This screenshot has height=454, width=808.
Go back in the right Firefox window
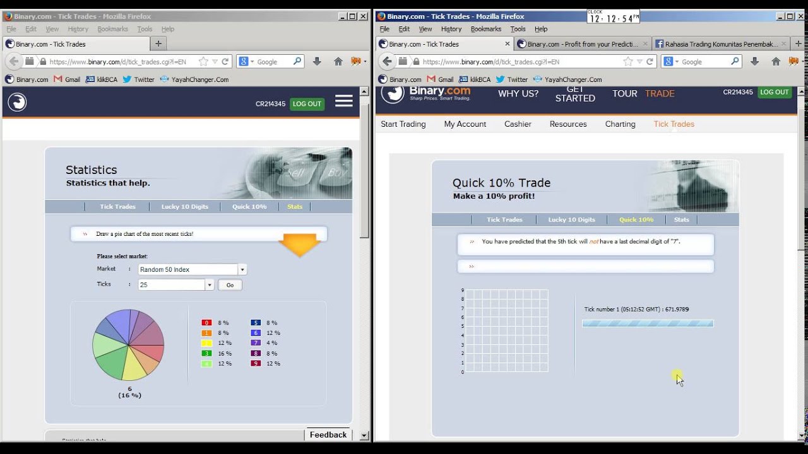pyautogui.click(x=387, y=62)
